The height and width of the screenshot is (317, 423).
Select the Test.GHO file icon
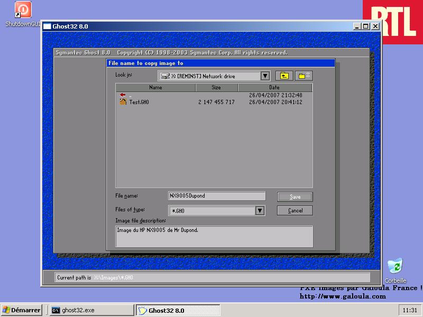click(x=123, y=102)
